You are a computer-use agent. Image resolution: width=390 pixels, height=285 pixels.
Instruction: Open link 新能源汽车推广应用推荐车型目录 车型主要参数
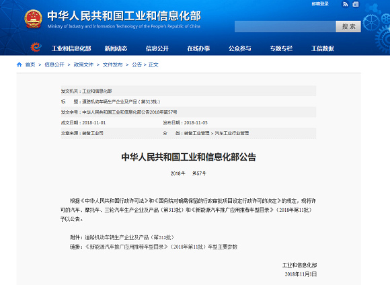pos(161,247)
